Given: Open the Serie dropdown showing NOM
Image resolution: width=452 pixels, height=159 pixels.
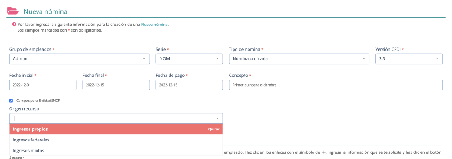Looking at the screenshot, I should click(189, 58).
